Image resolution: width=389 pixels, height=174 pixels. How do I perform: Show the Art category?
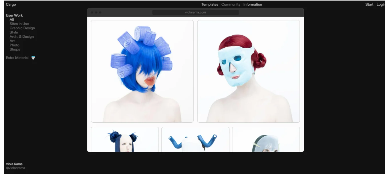tap(12, 41)
